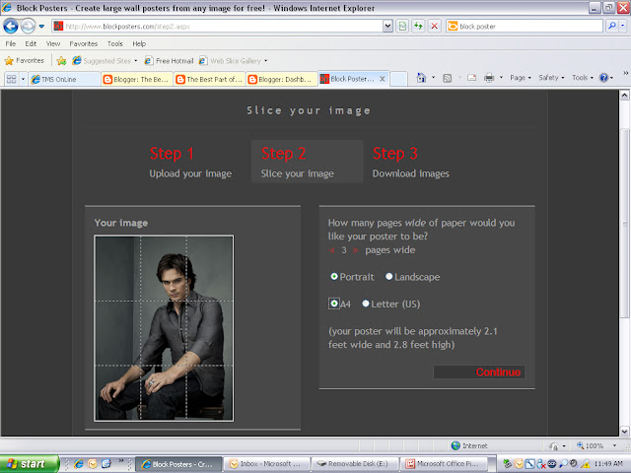631x473 pixels.
Task: Expand the tab list dropdown arrow
Action: 23,79
